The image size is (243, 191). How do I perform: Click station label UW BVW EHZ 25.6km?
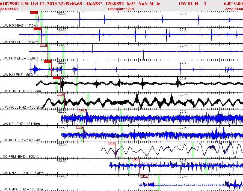point(20,42)
